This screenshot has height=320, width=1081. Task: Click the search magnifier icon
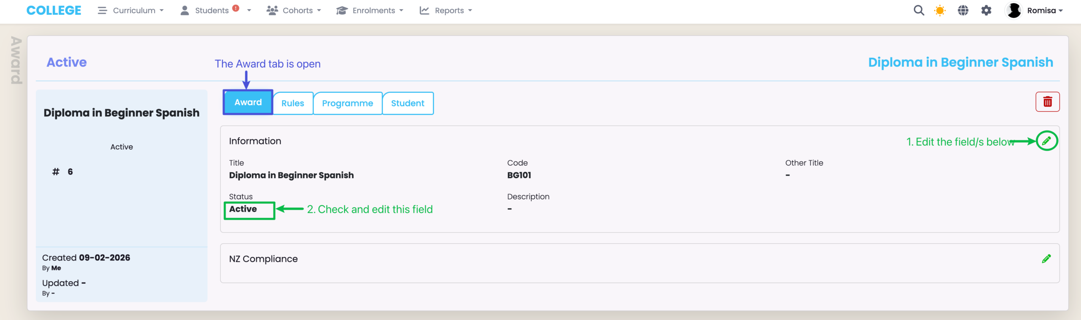coord(918,11)
